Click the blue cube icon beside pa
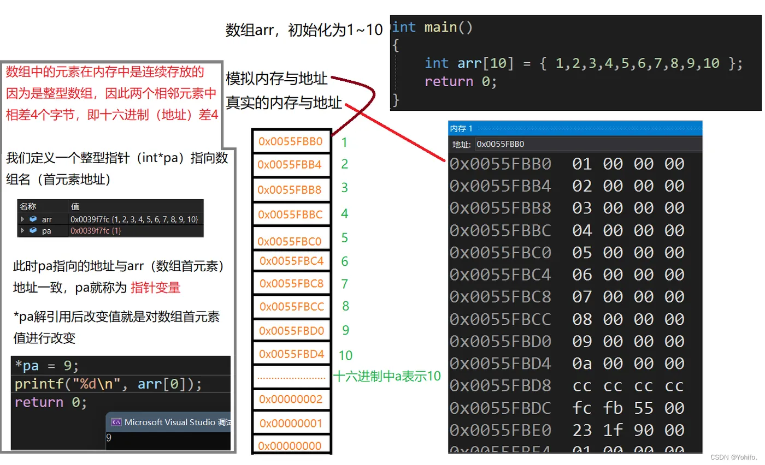 pos(33,231)
